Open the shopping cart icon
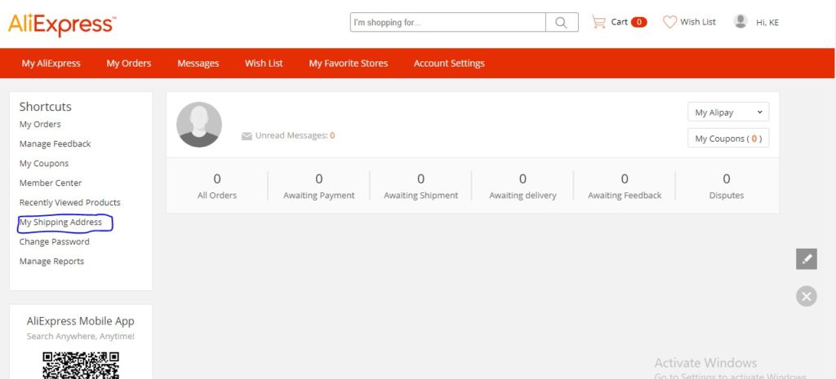Viewport: 836px width, 379px height. click(598, 22)
